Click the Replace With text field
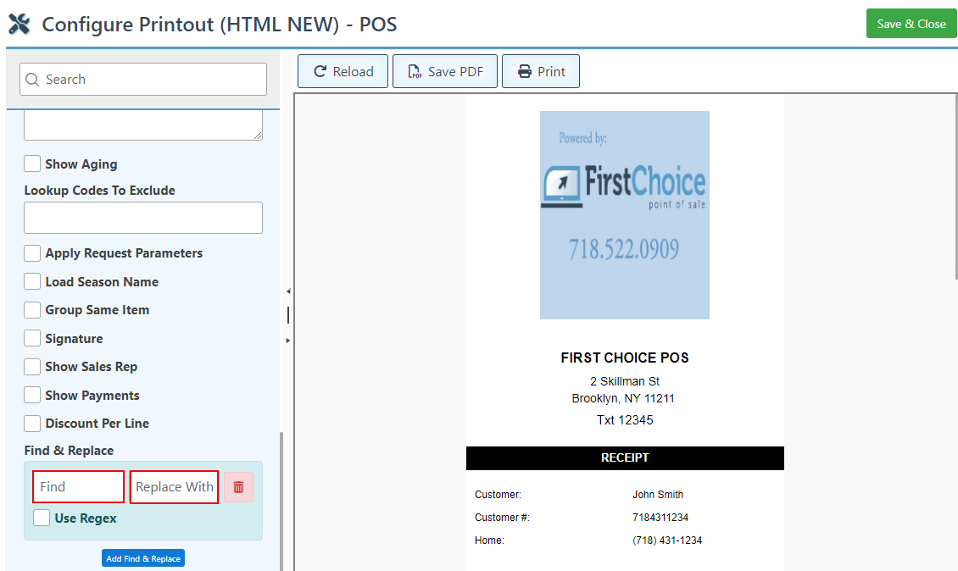This screenshot has height=571, width=958. pyautogui.click(x=174, y=487)
